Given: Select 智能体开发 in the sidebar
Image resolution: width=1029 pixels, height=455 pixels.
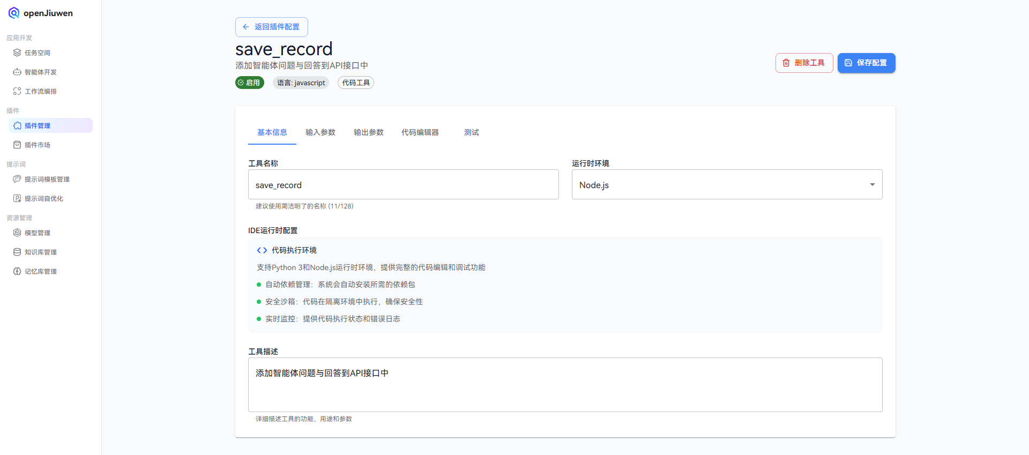Looking at the screenshot, I should pos(50,72).
